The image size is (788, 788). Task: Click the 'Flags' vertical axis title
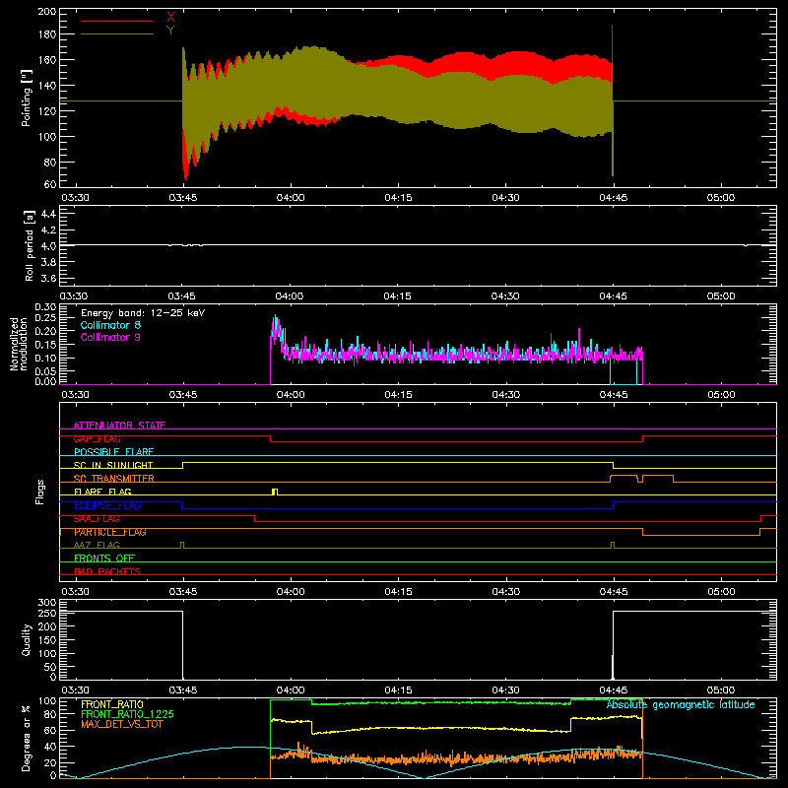coord(40,492)
